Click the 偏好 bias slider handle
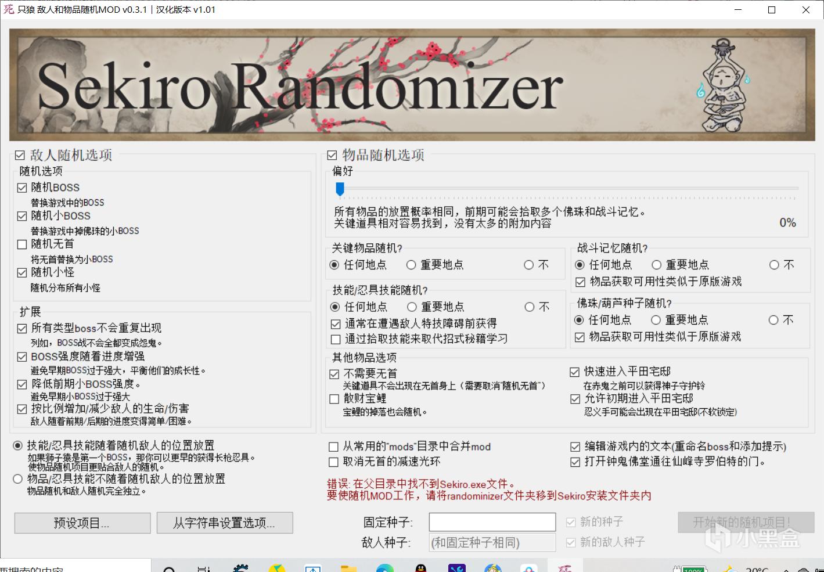The image size is (824, 572). pos(340,189)
